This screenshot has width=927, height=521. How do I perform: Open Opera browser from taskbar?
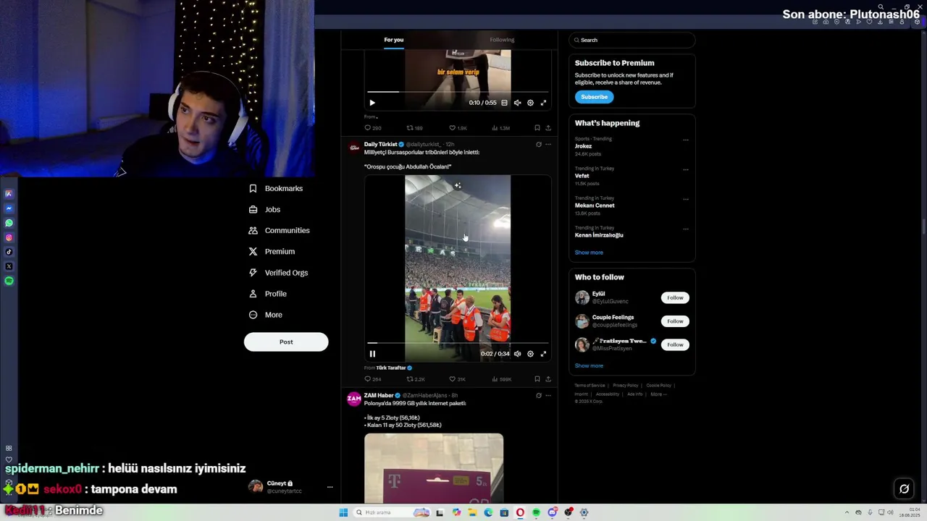520,512
